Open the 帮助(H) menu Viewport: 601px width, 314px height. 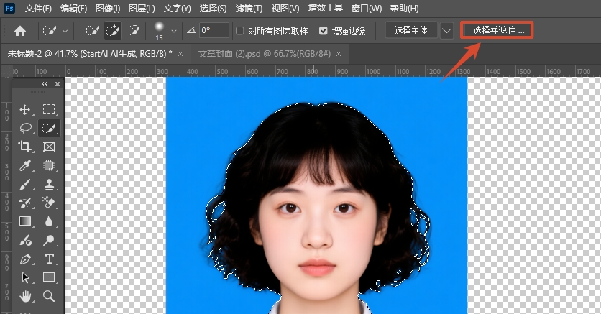click(x=404, y=8)
